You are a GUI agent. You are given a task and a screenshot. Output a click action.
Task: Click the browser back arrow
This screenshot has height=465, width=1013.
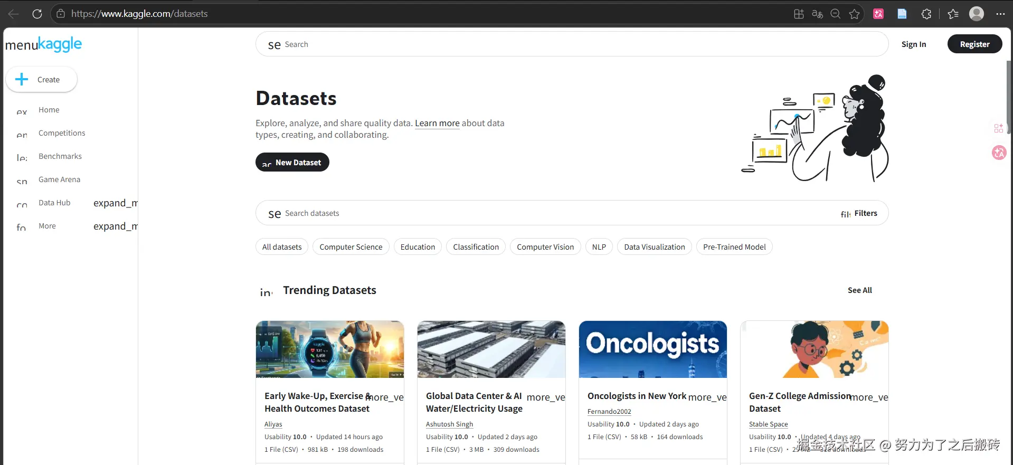click(x=14, y=14)
